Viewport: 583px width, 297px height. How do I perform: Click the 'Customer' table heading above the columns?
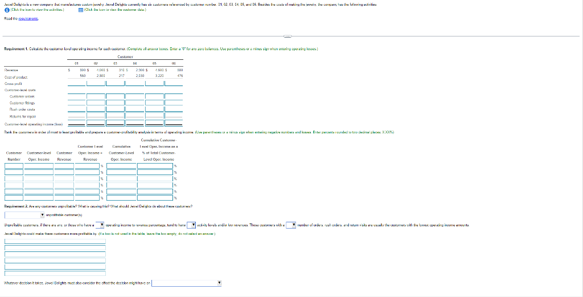coord(125,57)
